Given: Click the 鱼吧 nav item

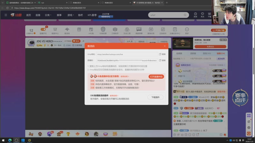Looking at the screenshot, I should click(x=80, y=15).
